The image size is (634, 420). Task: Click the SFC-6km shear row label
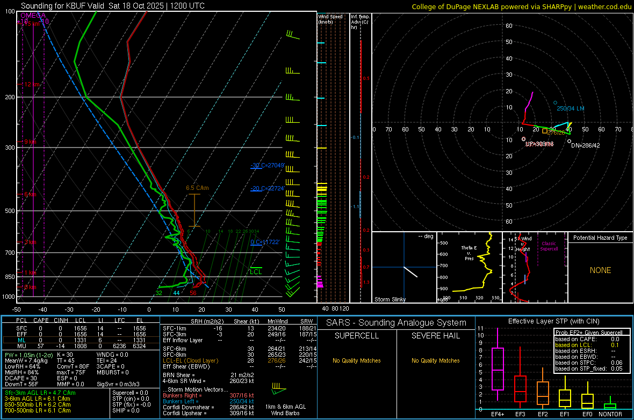tap(175, 349)
